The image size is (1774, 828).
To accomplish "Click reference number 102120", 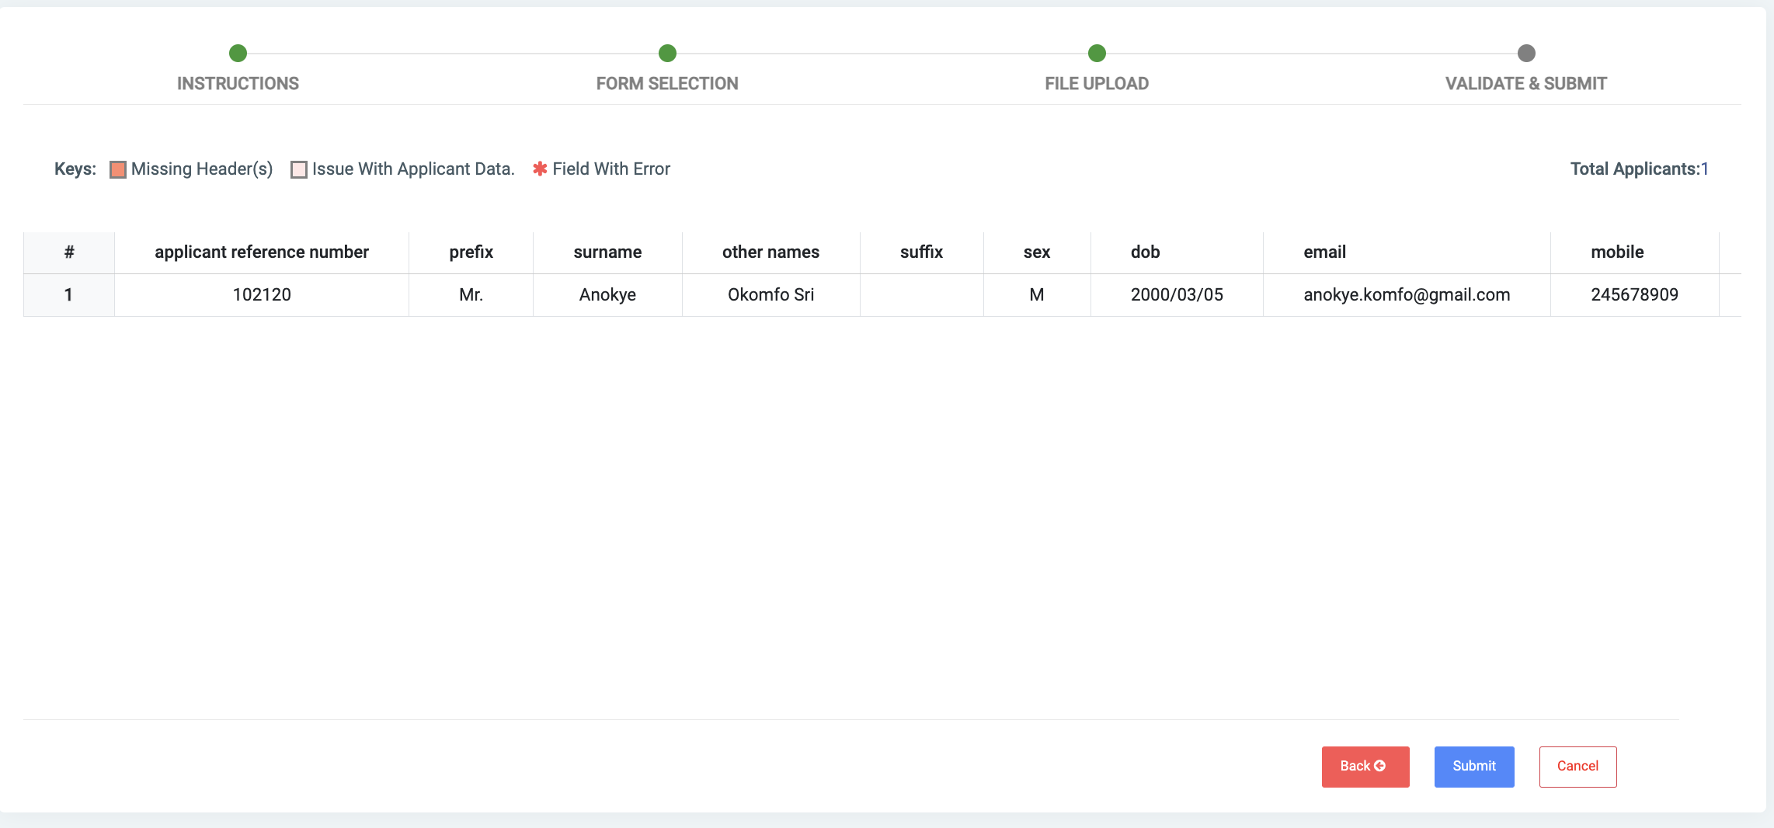I will tap(262, 295).
